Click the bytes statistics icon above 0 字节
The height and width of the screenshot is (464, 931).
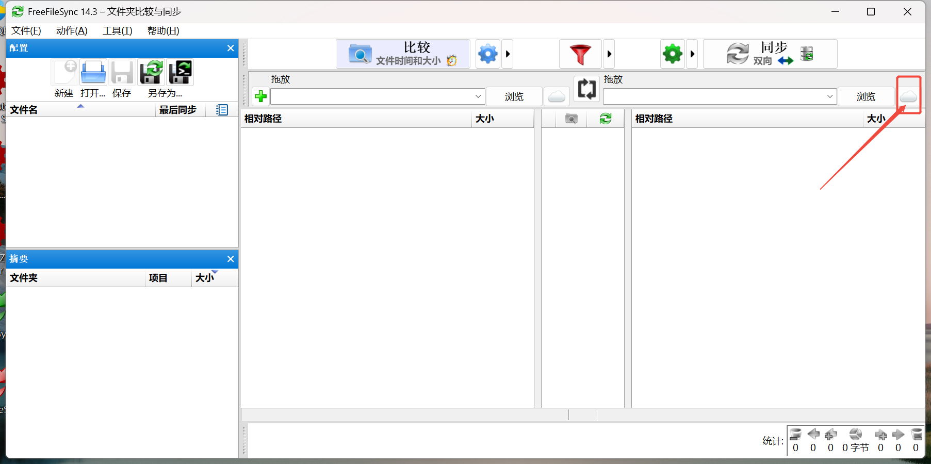coord(856,434)
